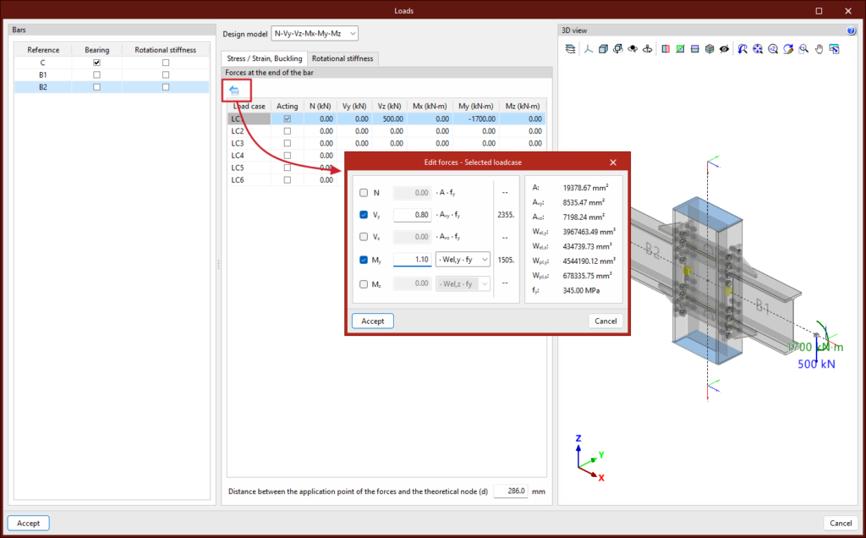Select the Stress / Strain, Buckling tab
Viewport: 866px width, 538px height.
264,58
